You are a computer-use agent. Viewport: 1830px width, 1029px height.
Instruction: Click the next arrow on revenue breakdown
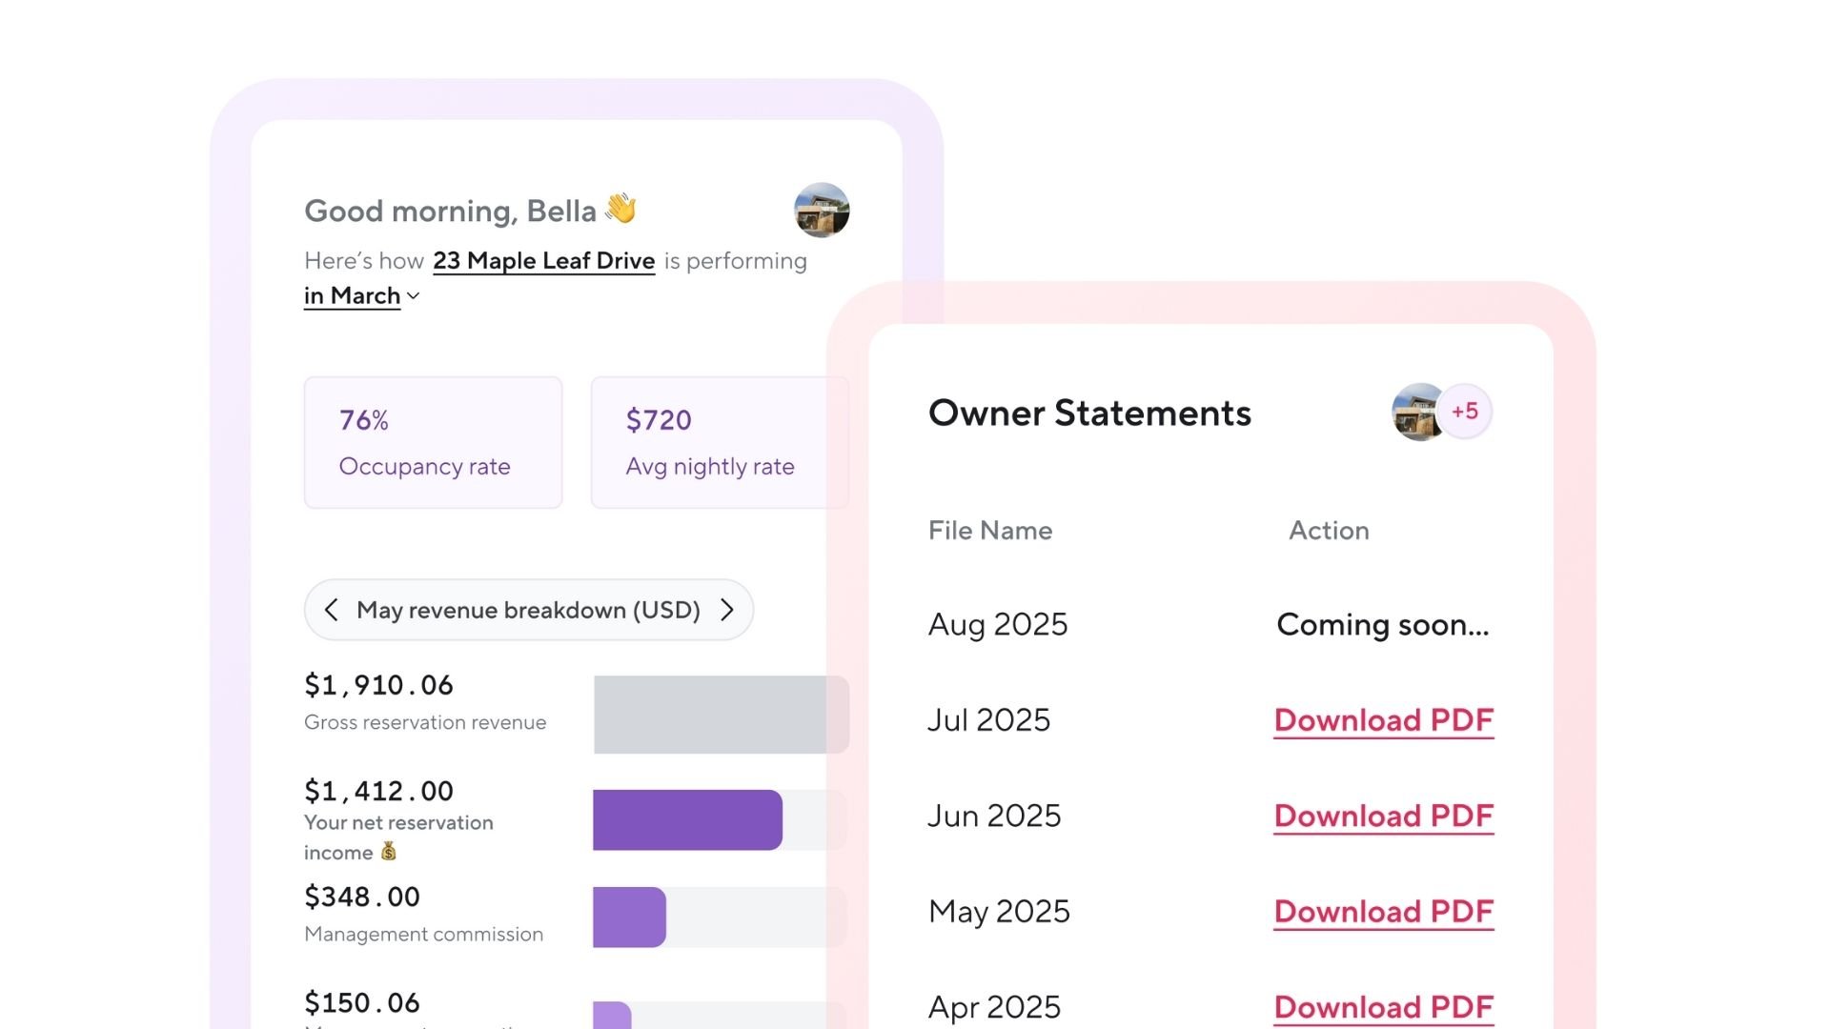[x=727, y=610]
